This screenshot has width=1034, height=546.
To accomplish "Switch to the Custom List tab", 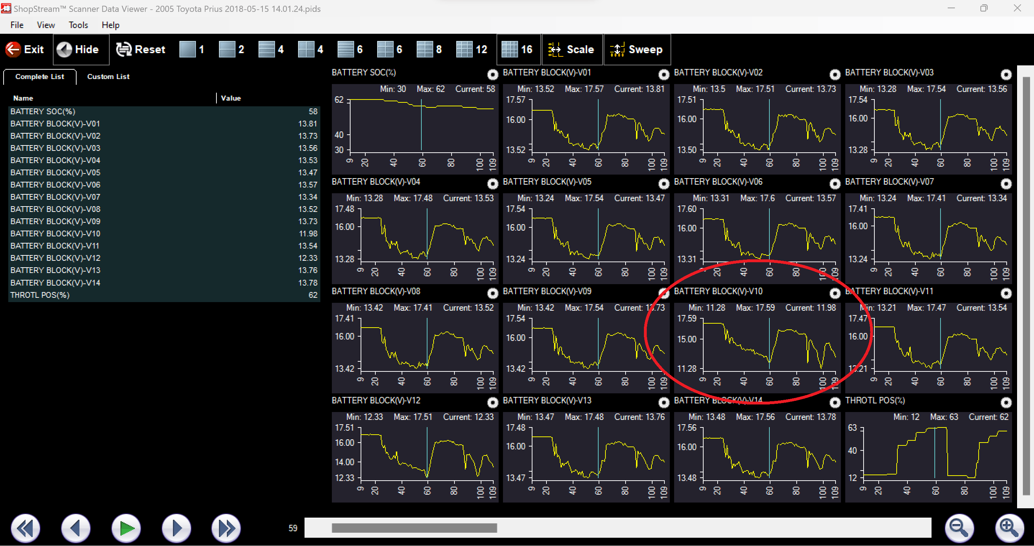I will [x=107, y=76].
